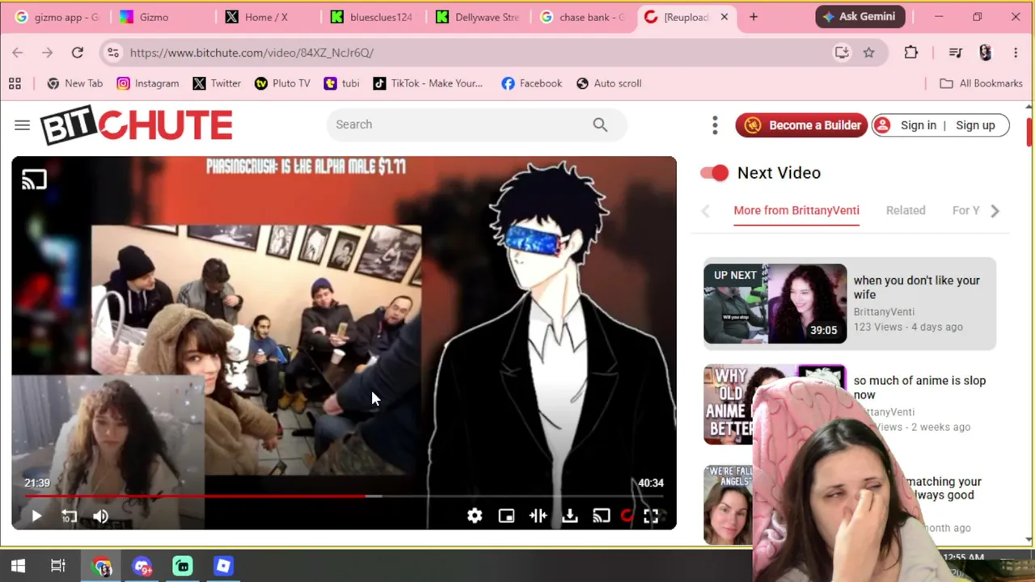Download the video
Screen dimensions: 1035x582
pyautogui.click(x=570, y=516)
